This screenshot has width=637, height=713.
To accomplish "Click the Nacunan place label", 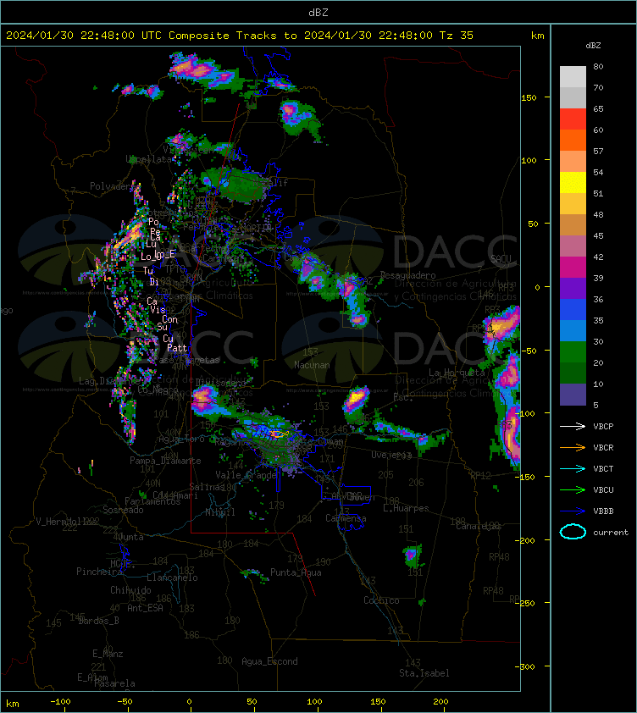I will pyautogui.click(x=312, y=365).
